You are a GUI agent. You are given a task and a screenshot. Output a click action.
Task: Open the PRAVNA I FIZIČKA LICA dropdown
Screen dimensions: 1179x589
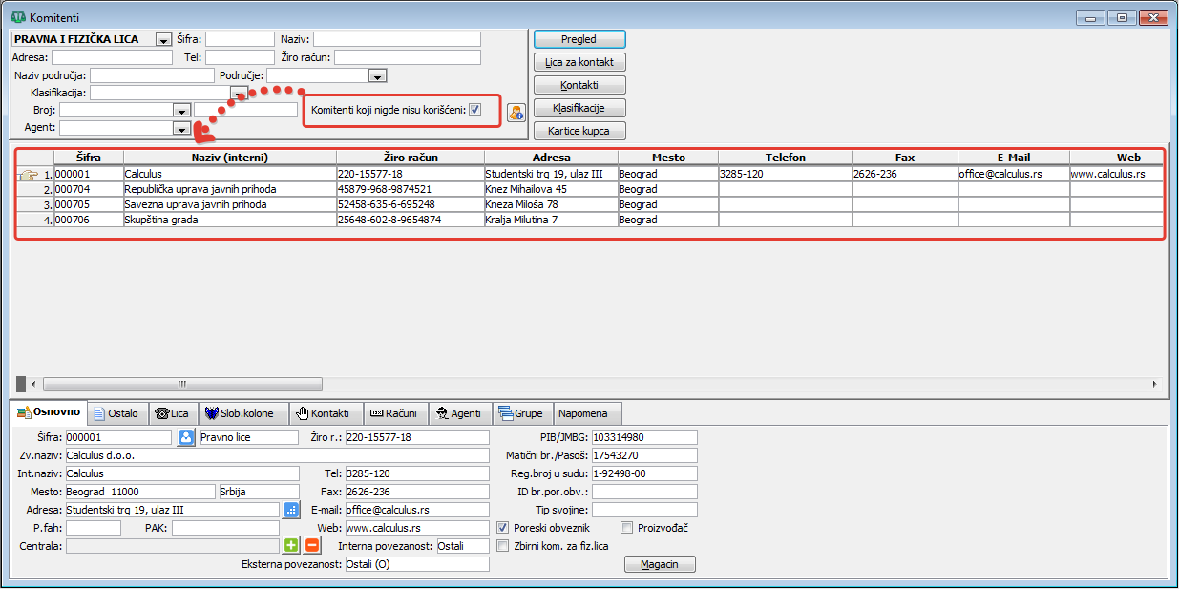point(163,40)
